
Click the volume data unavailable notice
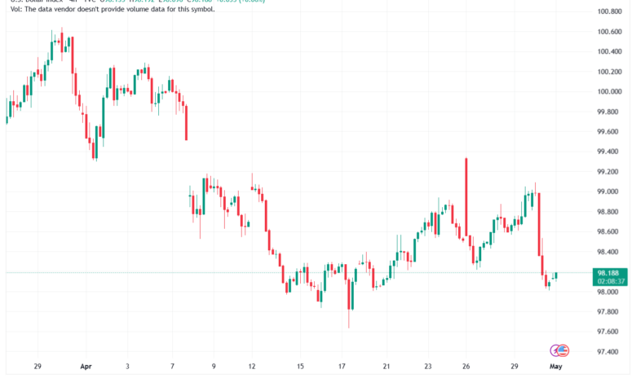tap(113, 9)
